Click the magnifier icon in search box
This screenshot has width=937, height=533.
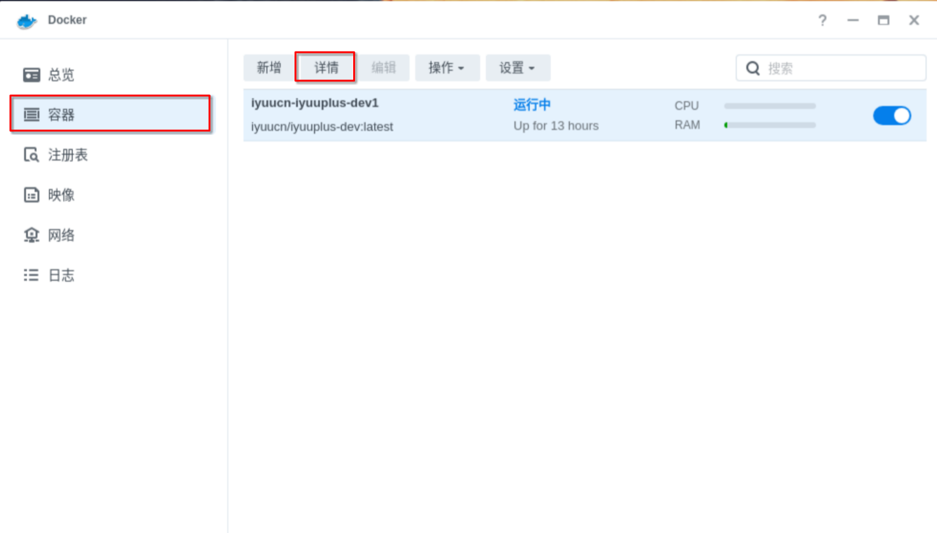[753, 68]
